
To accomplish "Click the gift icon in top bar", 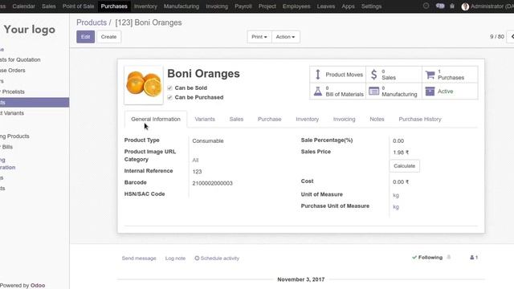I will click(452, 6).
